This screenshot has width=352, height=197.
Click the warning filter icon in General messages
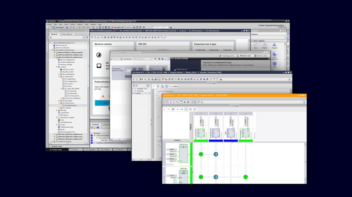coord(95,127)
